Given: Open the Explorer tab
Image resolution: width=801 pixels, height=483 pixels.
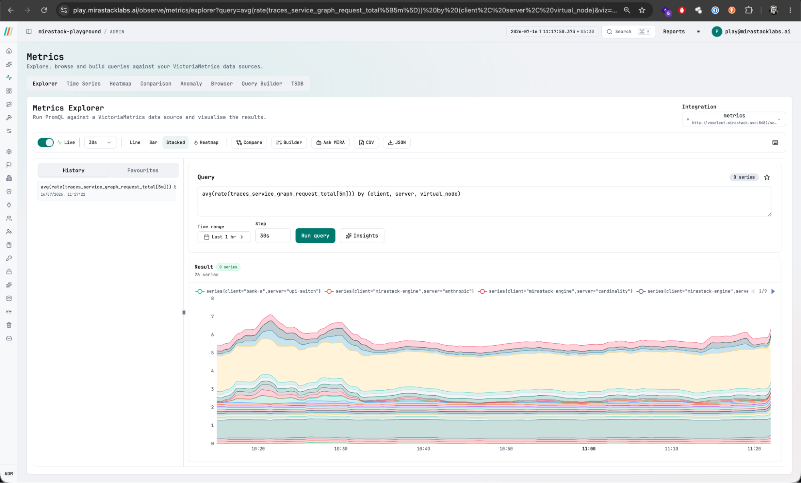Looking at the screenshot, I should pyautogui.click(x=45, y=84).
